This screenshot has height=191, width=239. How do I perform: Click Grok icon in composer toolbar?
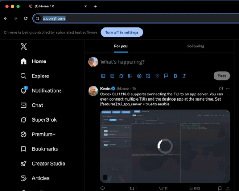(121, 76)
